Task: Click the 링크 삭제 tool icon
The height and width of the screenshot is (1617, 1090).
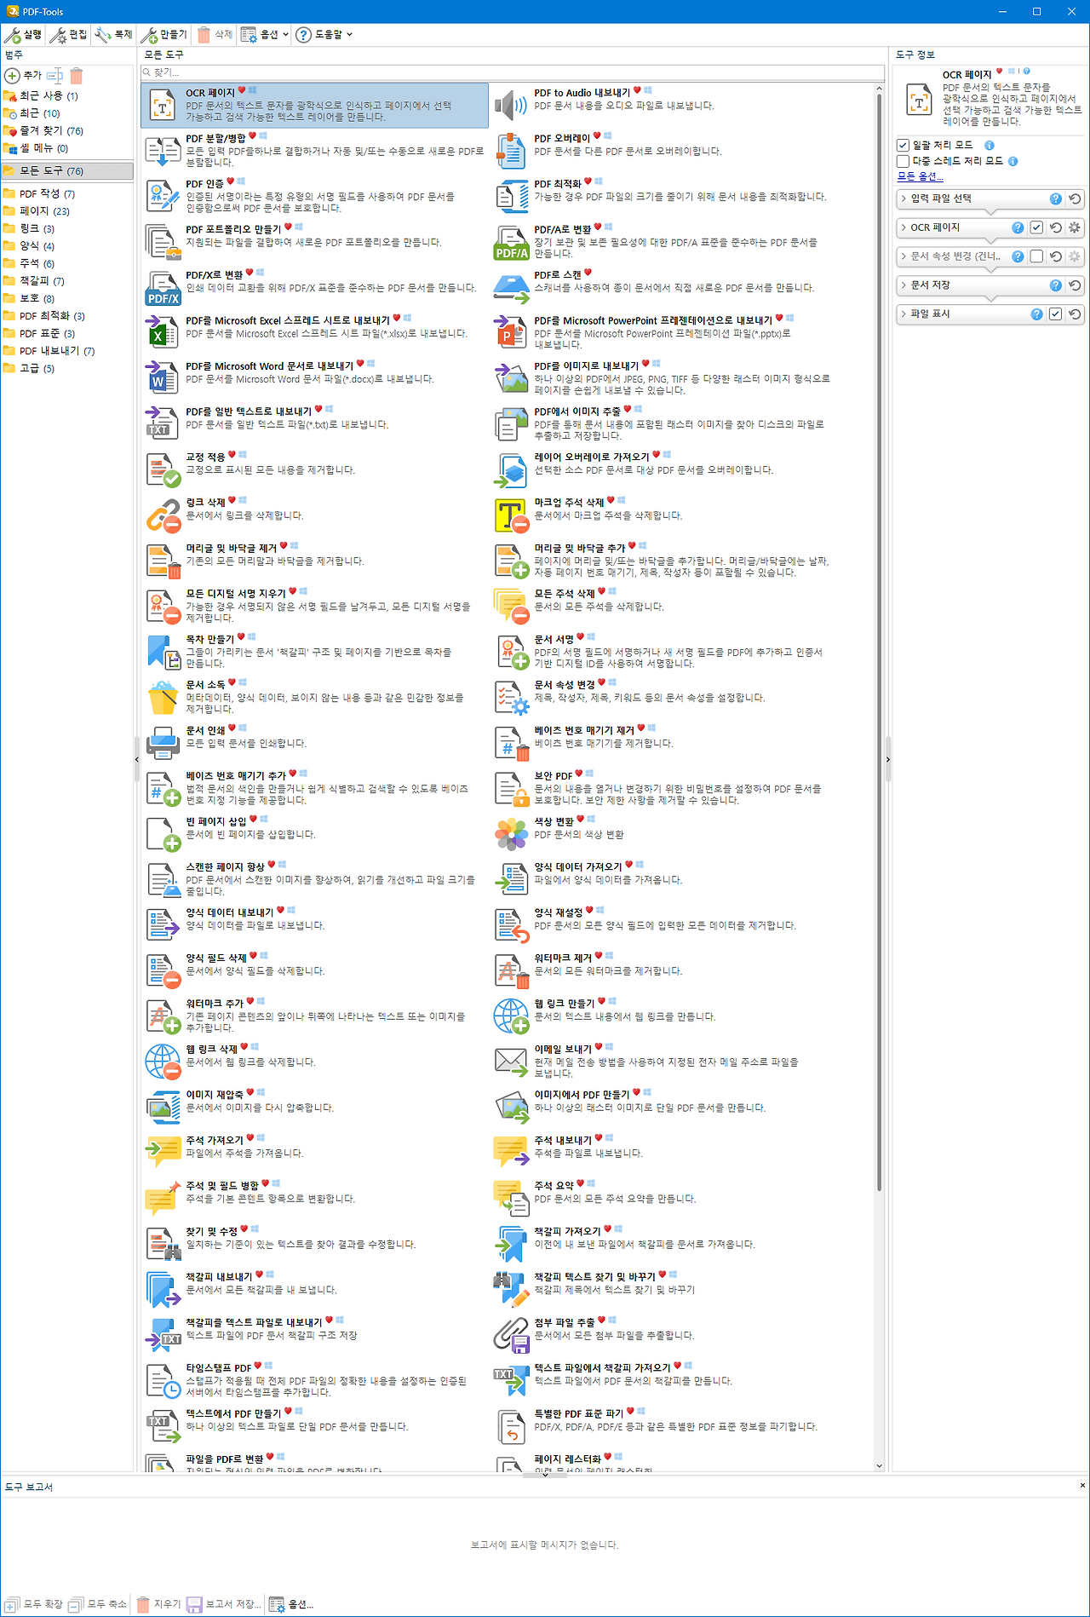Action: (163, 515)
